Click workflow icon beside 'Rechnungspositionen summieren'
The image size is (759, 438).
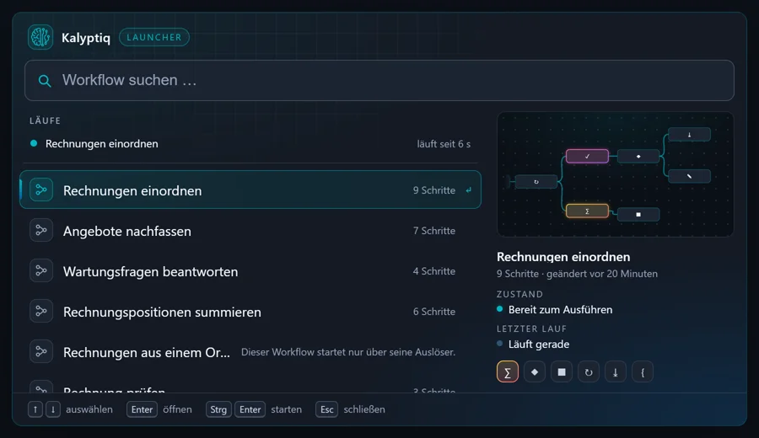point(41,312)
